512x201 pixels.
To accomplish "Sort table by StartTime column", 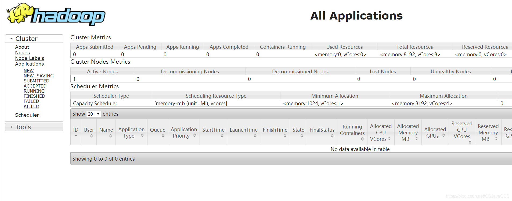I will [213, 132].
